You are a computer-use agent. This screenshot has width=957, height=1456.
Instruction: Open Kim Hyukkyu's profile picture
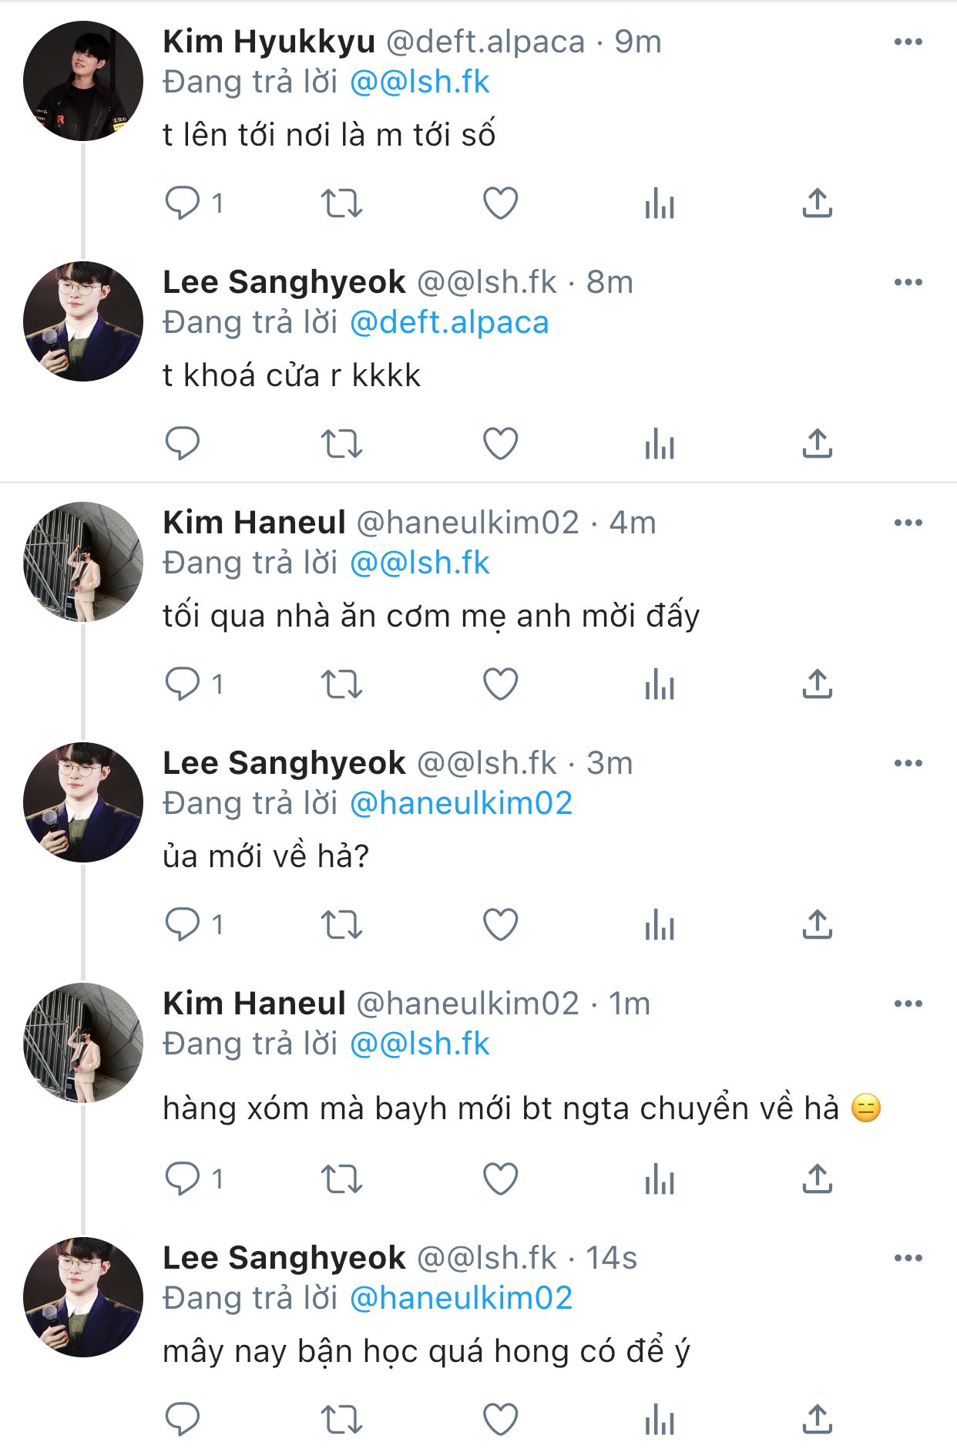coord(83,81)
